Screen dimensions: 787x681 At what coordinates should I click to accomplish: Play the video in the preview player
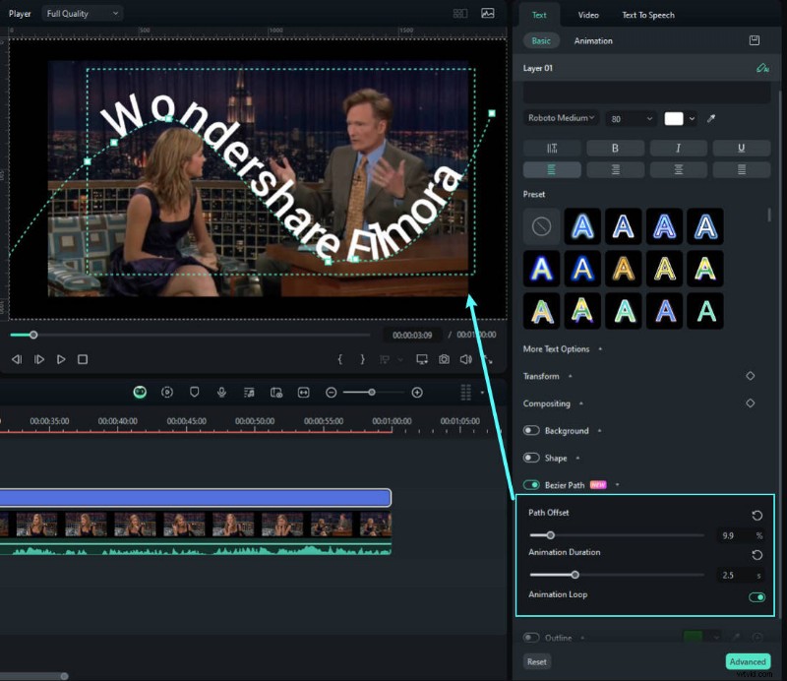61,359
